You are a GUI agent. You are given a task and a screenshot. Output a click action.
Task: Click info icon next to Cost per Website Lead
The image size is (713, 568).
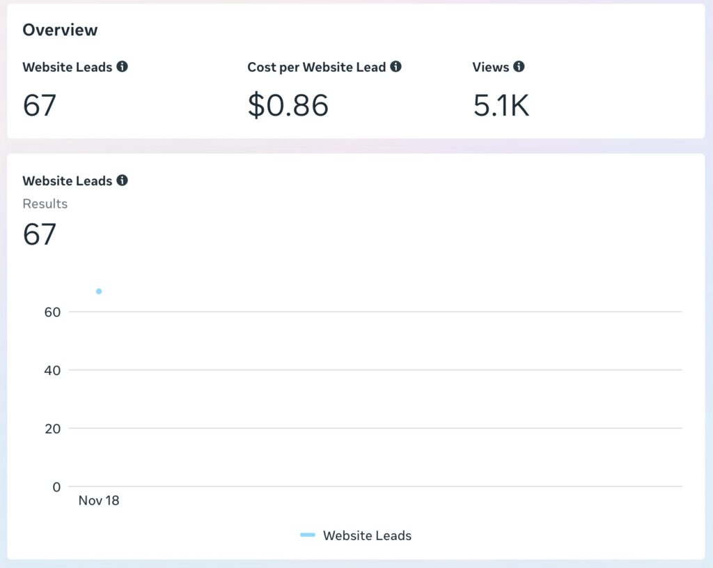[395, 67]
